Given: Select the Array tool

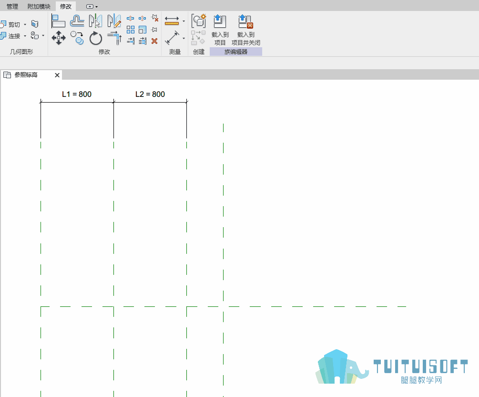Looking at the screenshot, I should [x=131, y=30].
